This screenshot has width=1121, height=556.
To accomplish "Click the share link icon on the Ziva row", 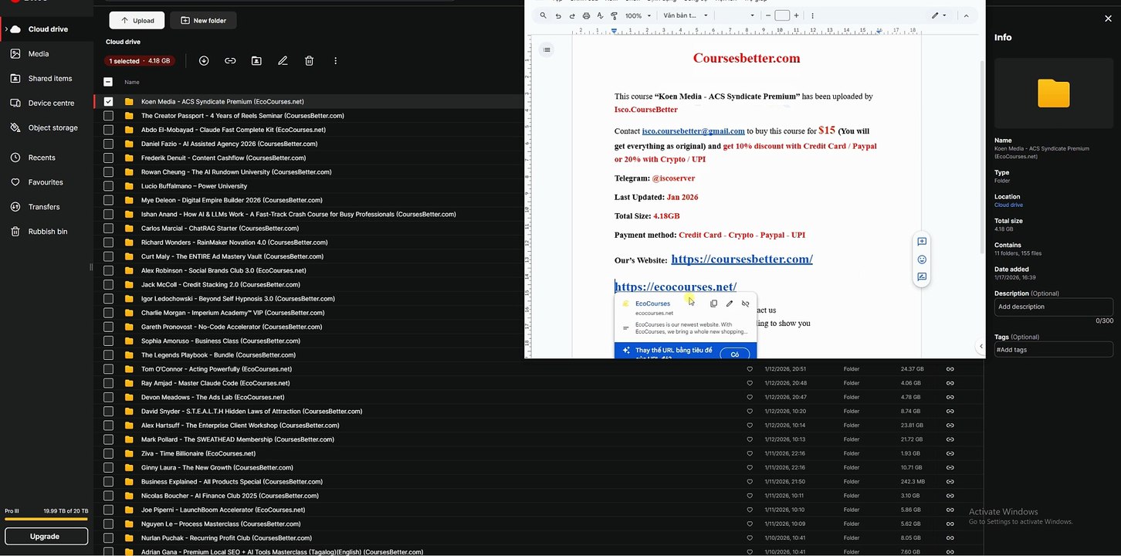I will coord(950,453).
